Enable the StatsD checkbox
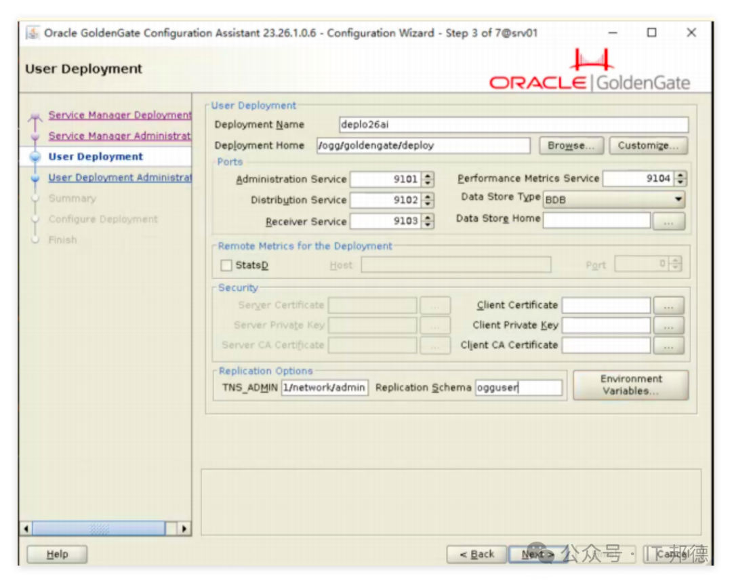Screen dimensions: 732x583 (226, 265)
